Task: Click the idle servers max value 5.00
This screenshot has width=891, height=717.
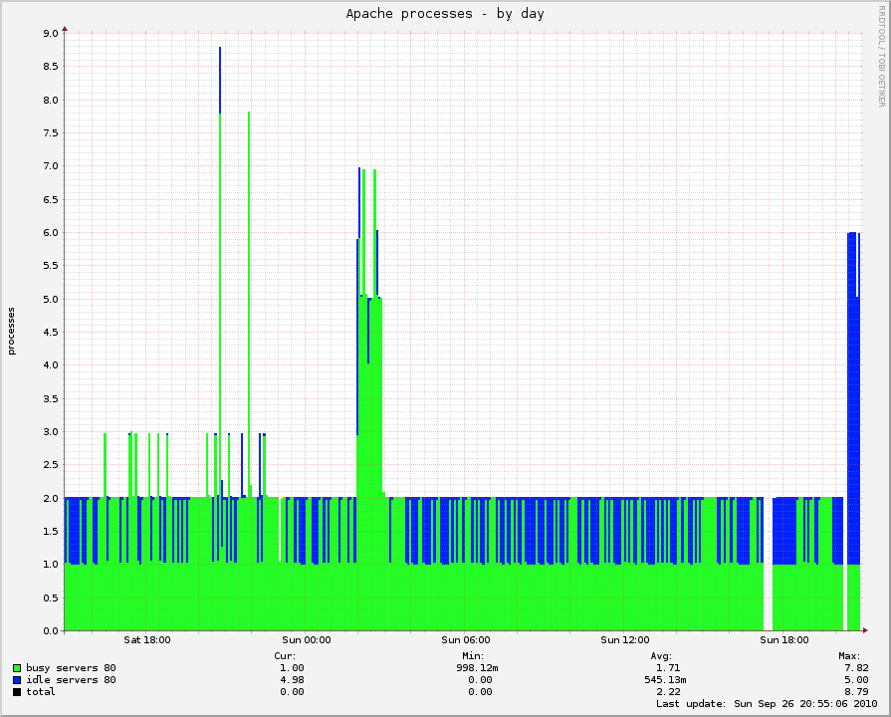Action: tap(856, 680)
